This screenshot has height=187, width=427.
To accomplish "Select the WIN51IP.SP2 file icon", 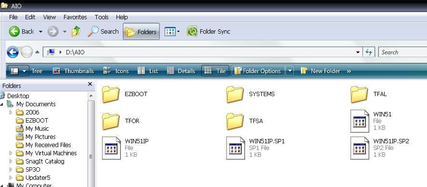I will pos(360,148).
